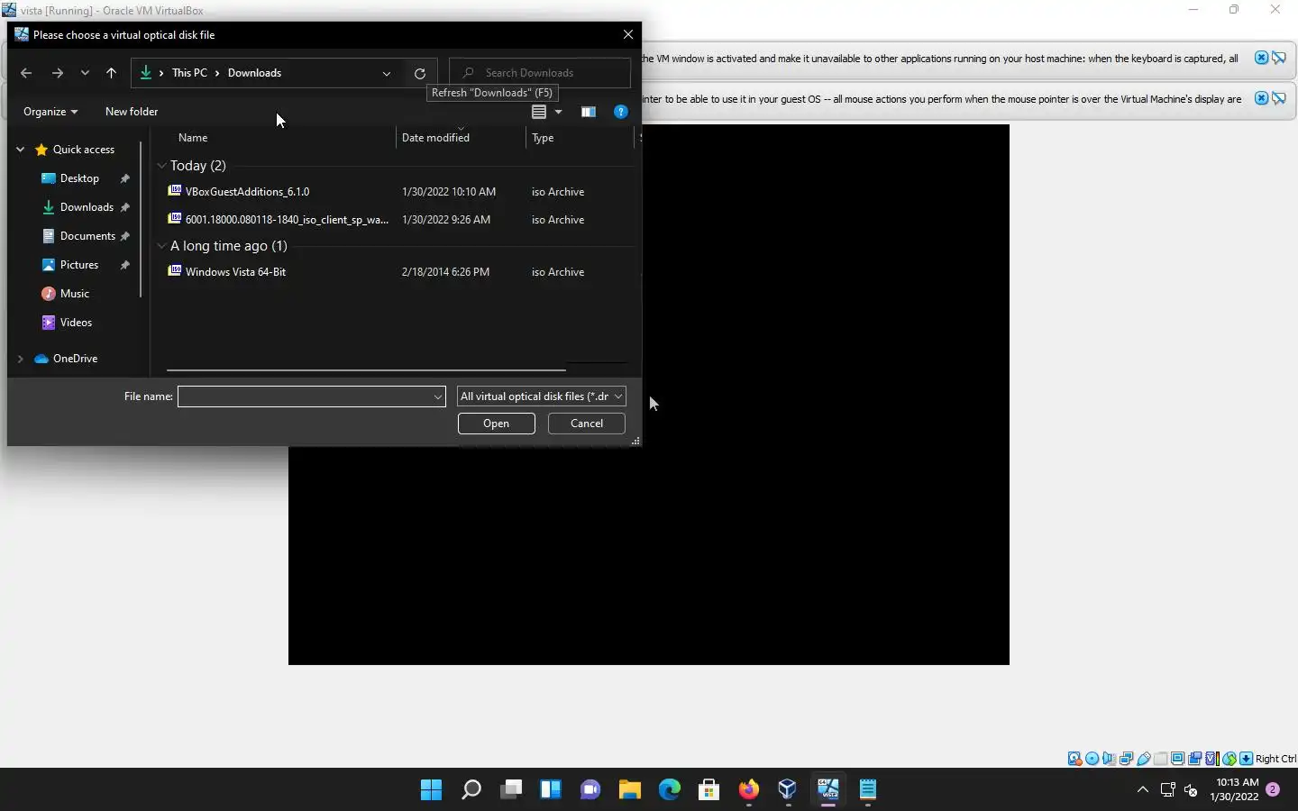The height and width of the screenshot is (811, 1298).
Task: Click the USB status icon in VirtualBox
Action: point(1143,759)
